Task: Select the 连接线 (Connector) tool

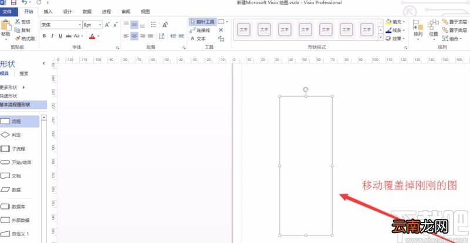Action: (x=200, y=30)
